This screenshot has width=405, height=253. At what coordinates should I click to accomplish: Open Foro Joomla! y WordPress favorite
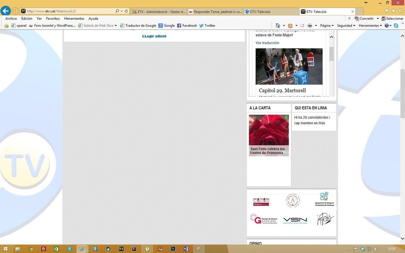click(x=52, y=25)
